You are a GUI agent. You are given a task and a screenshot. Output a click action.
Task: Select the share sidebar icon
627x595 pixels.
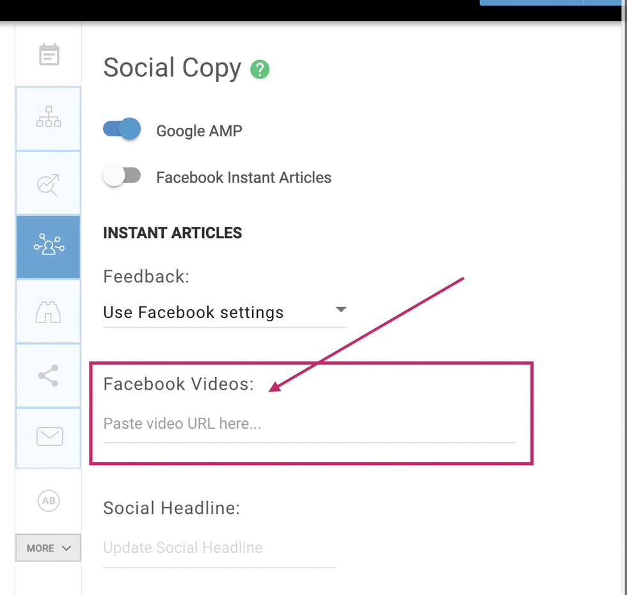[49, 376]
